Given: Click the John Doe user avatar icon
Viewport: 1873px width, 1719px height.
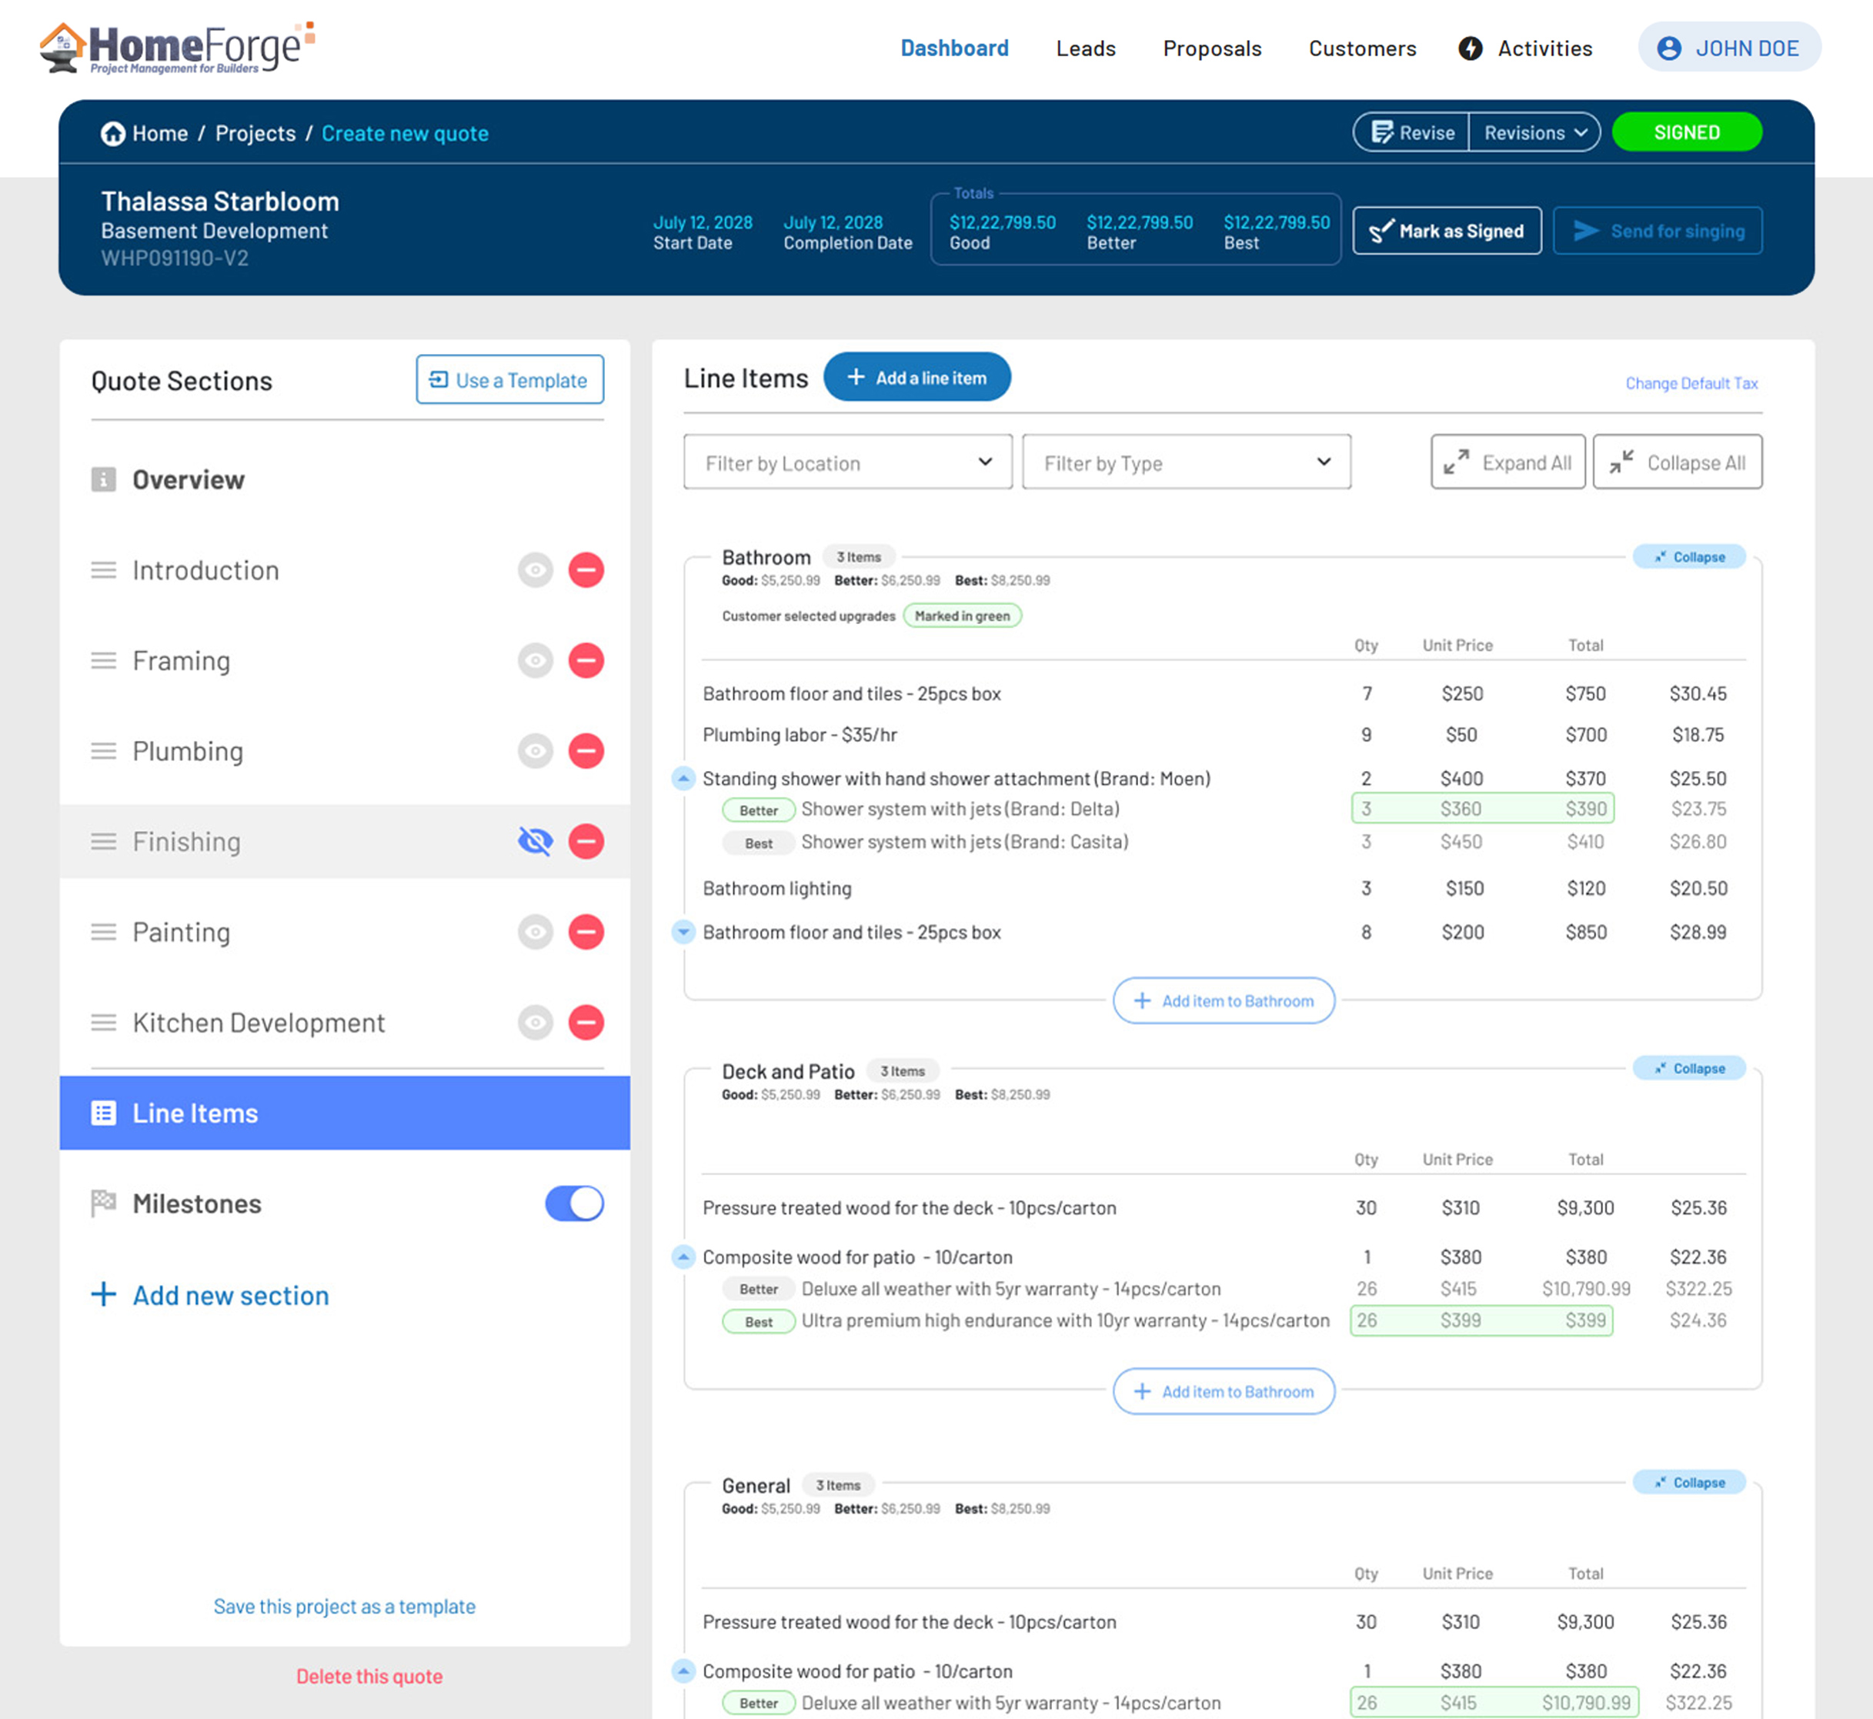Looking at the screenshot, I should pyautogui.click(x=1668, y=48).
